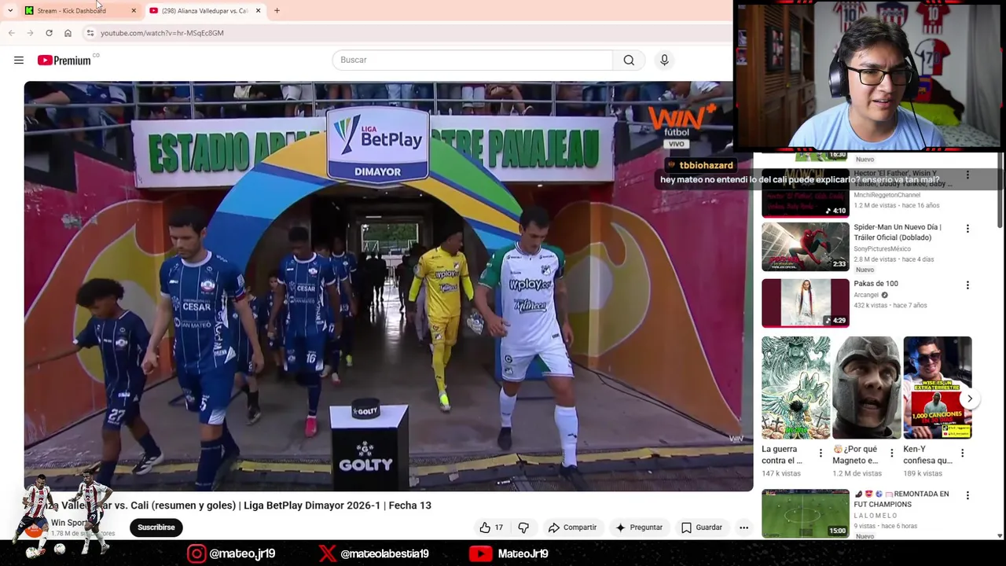
Task: Click the X @mateolabestia19 overlay
Action: [373, 553]
